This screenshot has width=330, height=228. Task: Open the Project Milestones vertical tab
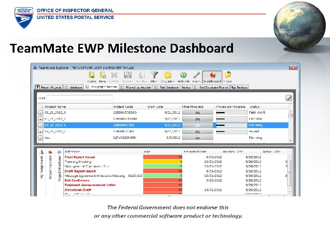(59, 168)
